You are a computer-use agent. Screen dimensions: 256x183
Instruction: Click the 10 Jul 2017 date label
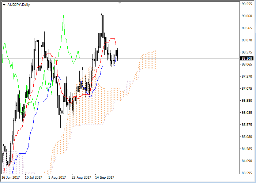[x=34, y=178]
